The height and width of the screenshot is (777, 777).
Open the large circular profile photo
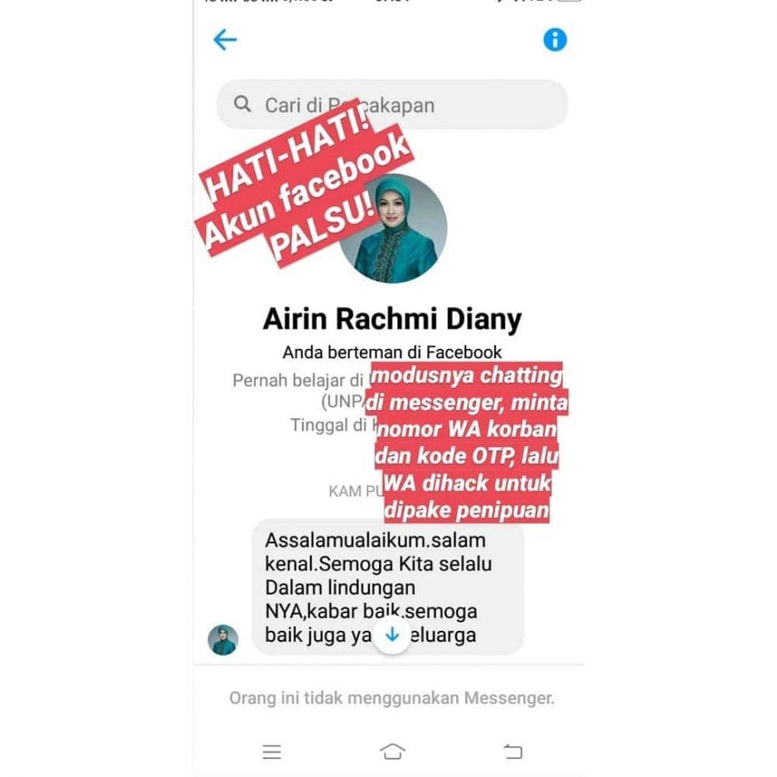[x=392, y=228]
